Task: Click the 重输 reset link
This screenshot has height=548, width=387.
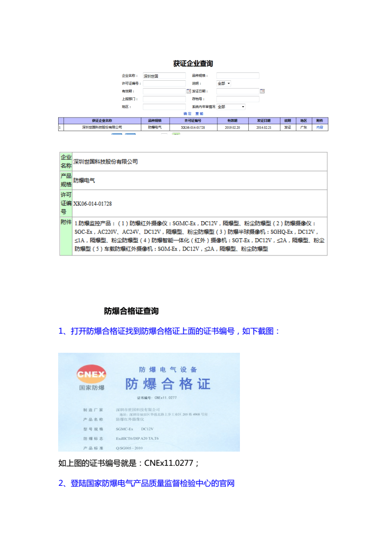Action: point(199,114)
